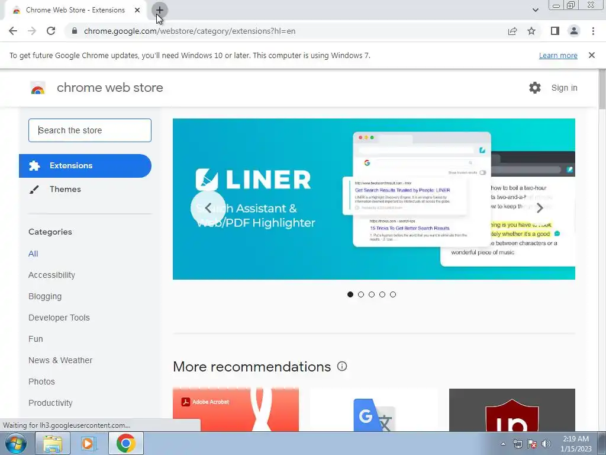Open taskbar clock and date
Viewport: 606px width, 455px height.
click(576, 444)
